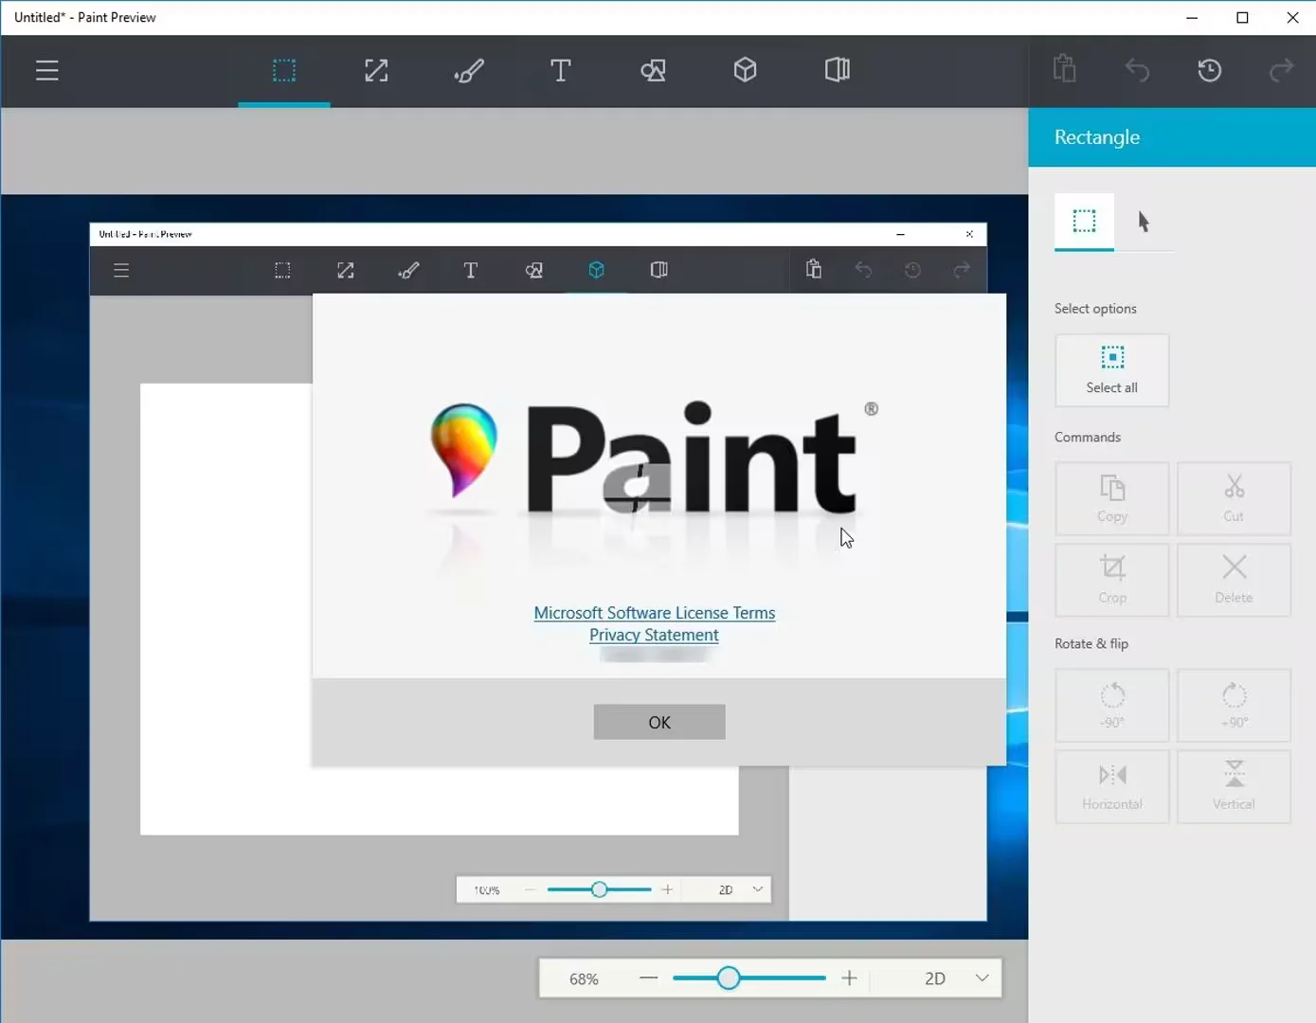
Task: Click the Paste clipboard icon
Action: coord(1065,70)
